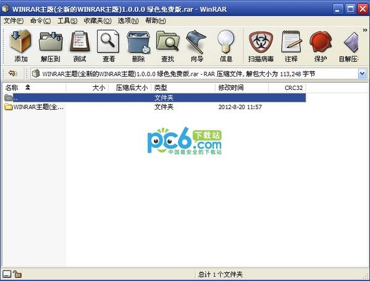This screenshot has width=370, height=281.
Task: Click the key/lock icon in the status bar
Action: pos(17,274)
